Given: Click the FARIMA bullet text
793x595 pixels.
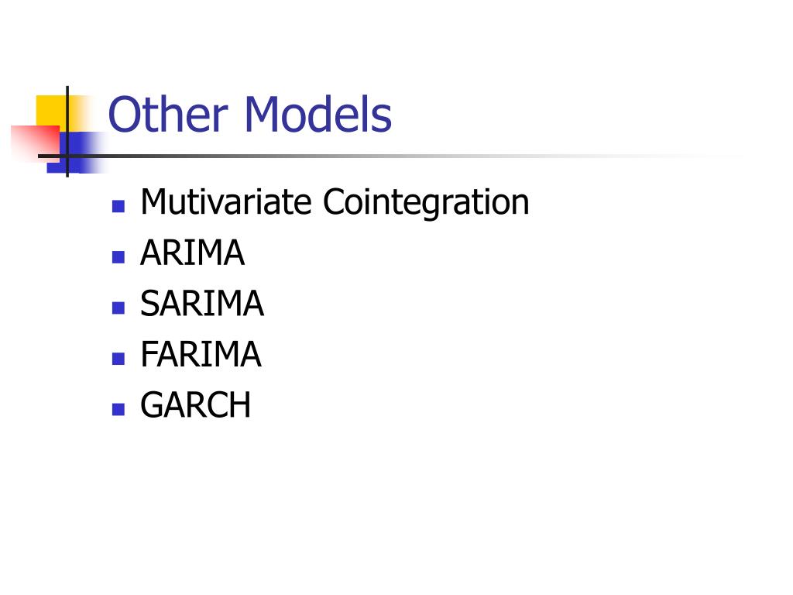Looking at the screenshot, I should (x=201, y=354).
